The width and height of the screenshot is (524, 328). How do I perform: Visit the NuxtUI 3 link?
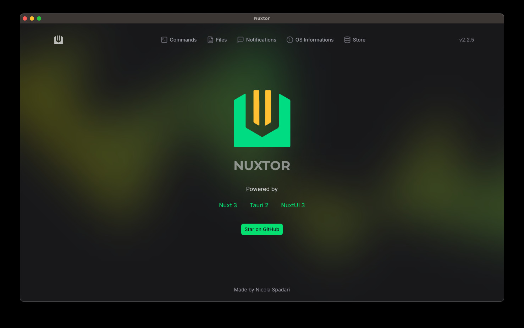(293, 205)
